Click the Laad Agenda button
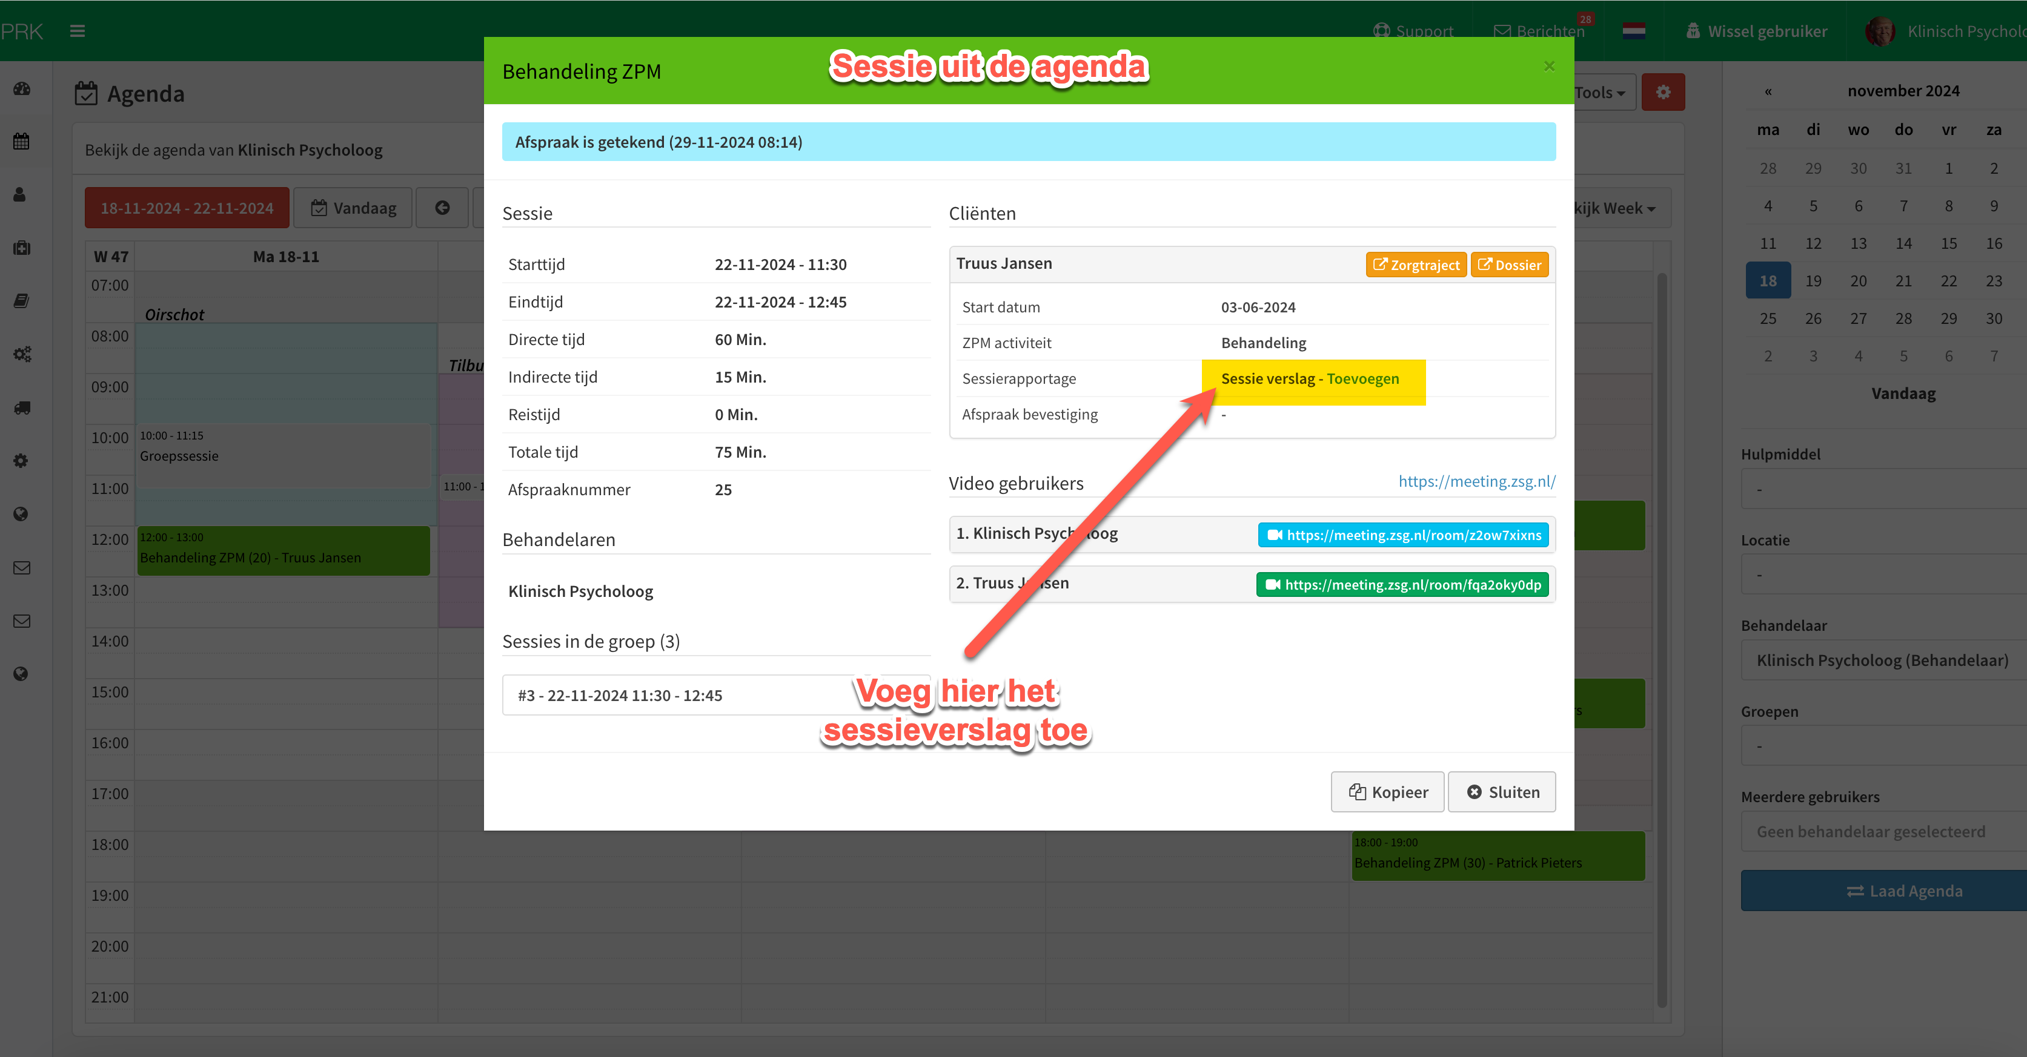 [1884, 891]
